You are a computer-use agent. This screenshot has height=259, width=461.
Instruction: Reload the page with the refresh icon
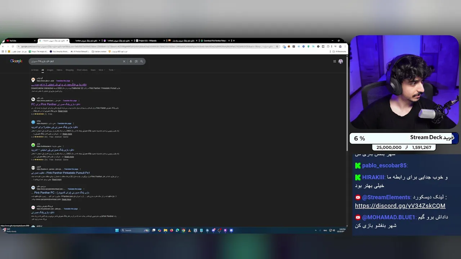tap(13, 46)
